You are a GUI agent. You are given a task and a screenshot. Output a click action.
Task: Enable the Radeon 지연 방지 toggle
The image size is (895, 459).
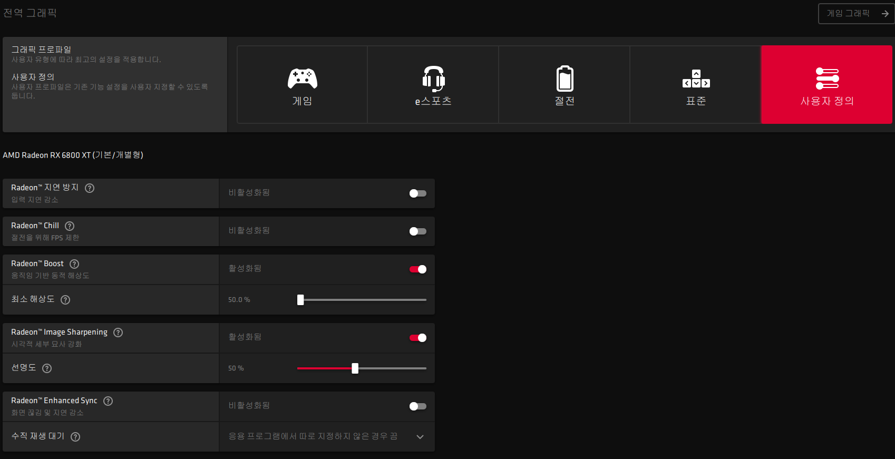[x=418, y=193]
